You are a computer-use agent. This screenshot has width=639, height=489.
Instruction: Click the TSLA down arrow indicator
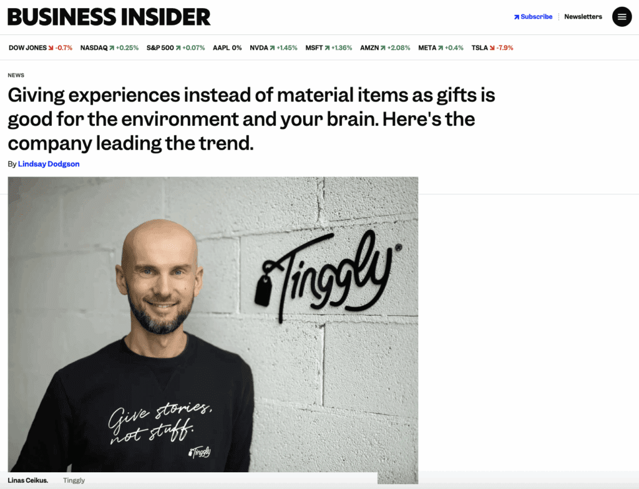coord(492,48)
